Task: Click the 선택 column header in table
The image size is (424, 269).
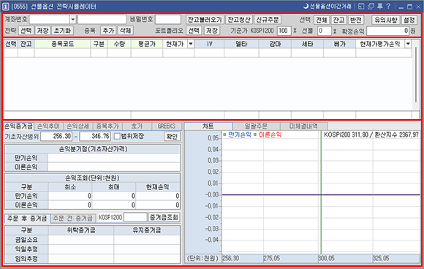Action: click(11, 44)
